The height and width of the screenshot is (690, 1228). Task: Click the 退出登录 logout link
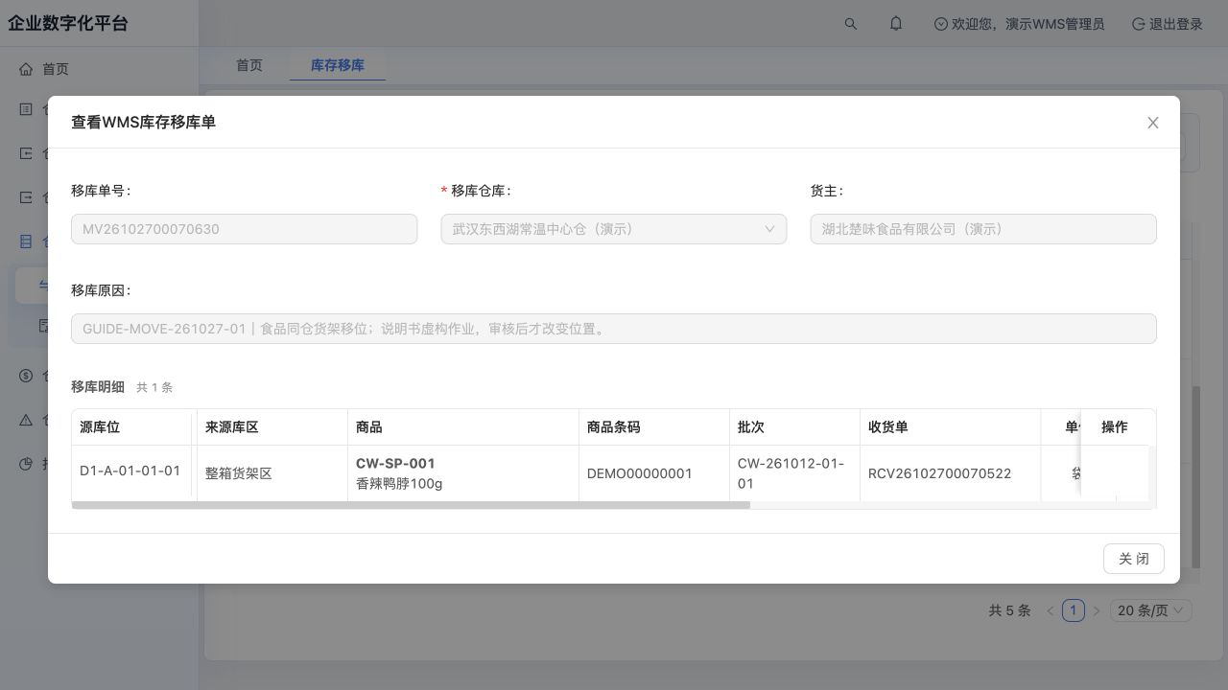(x=1168, y=24)
